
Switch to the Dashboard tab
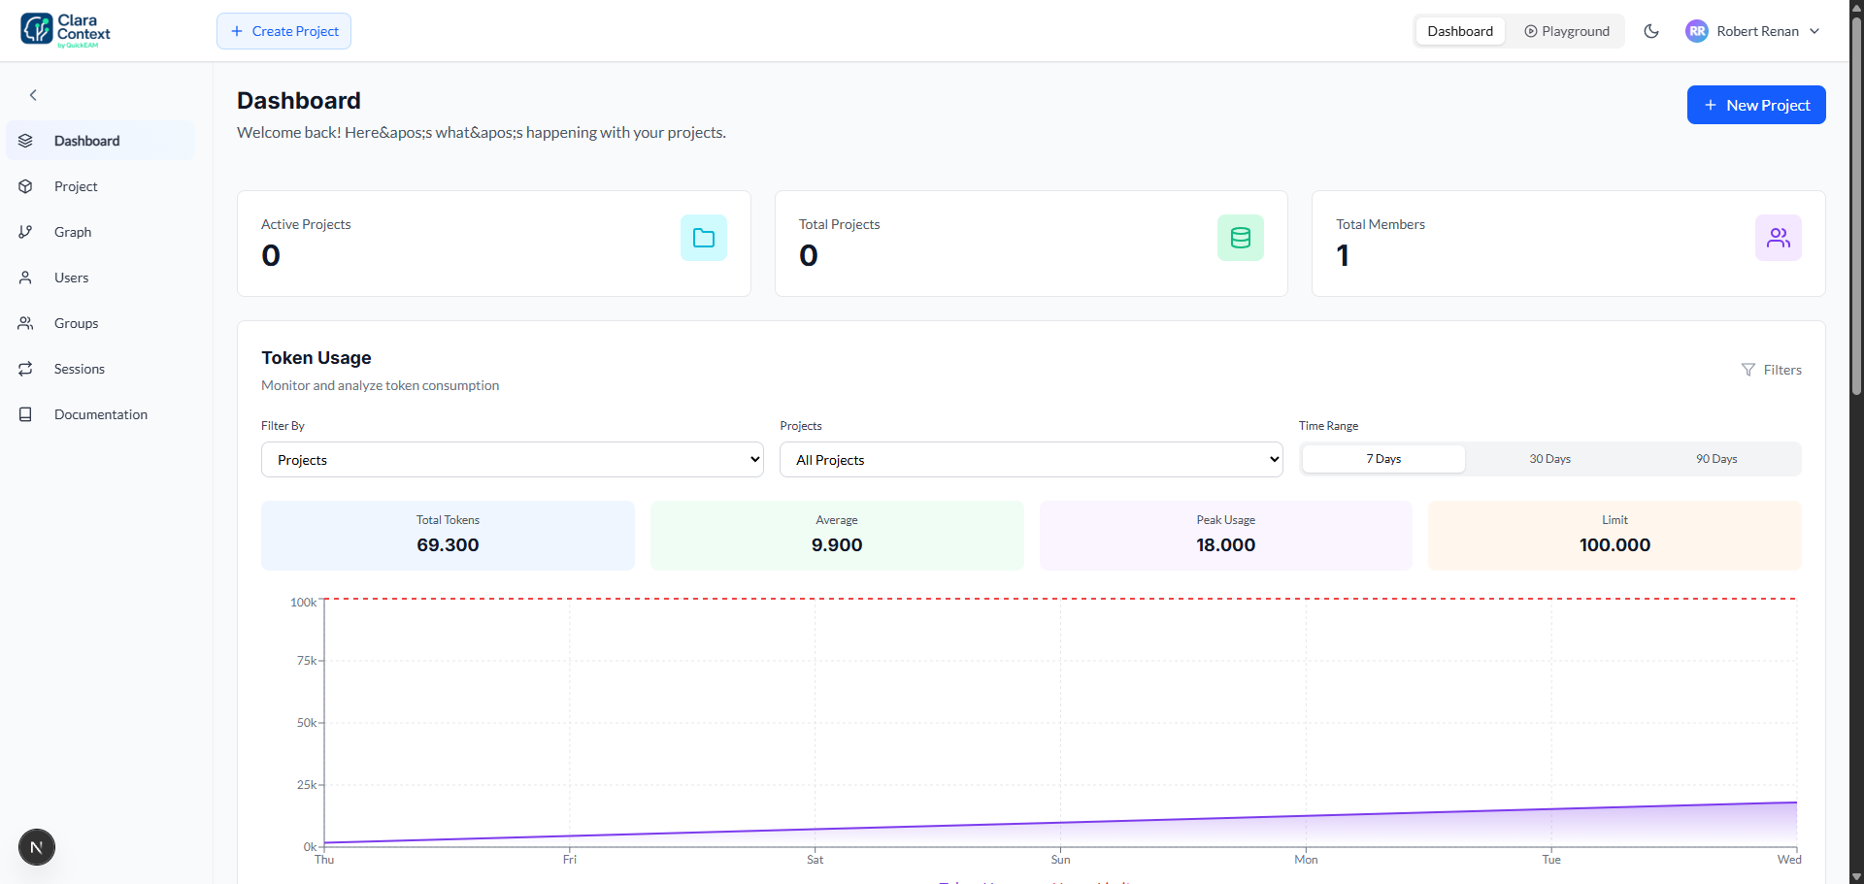[1459, 30]
